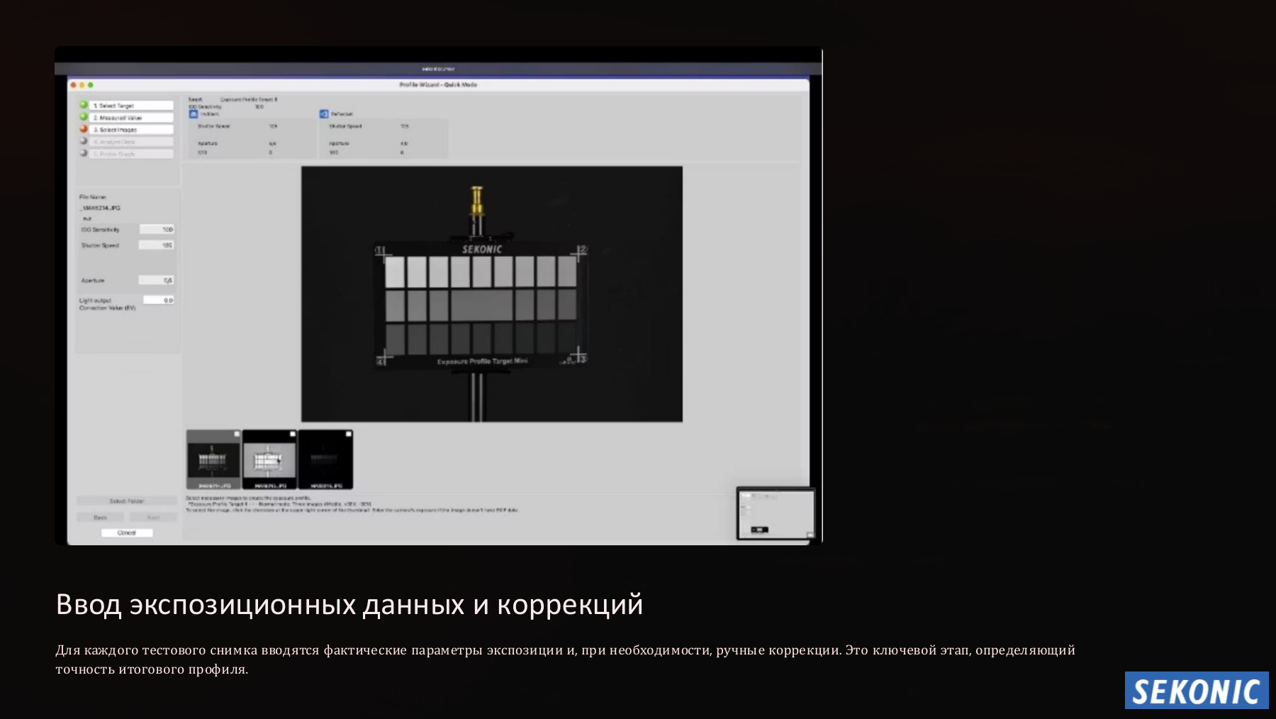Click the SEKONIC logo in the slide corner
The image size is (1276, 719).
tap(1197, 690)
